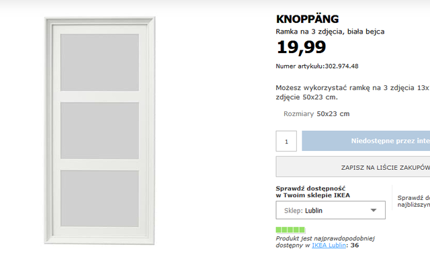Click the article number 302.974.48
Screen dimensions: 430x253
(342, 66)
